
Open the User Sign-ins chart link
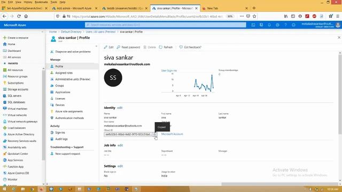(169, 70)
